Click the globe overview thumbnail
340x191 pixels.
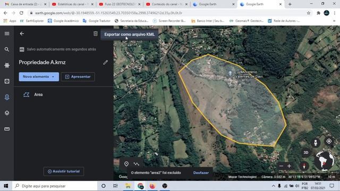pos(324,161)
